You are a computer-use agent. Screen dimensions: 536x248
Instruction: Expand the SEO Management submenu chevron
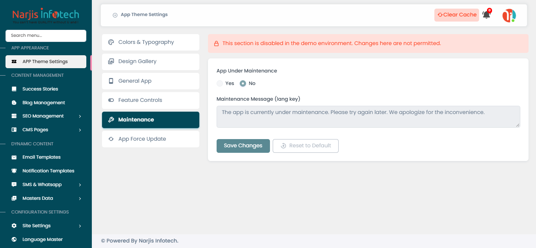click(80, 116)
